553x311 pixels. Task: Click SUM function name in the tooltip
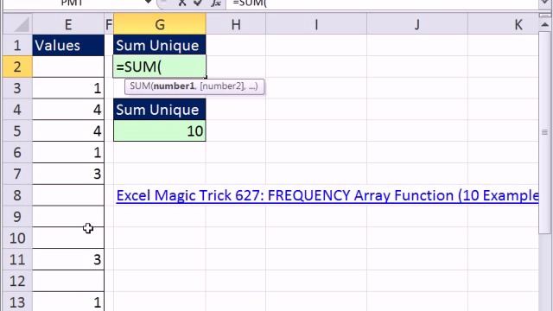140,86
